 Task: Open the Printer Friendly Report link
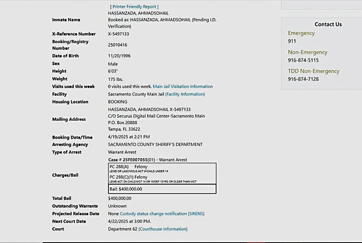click(134, 7)
